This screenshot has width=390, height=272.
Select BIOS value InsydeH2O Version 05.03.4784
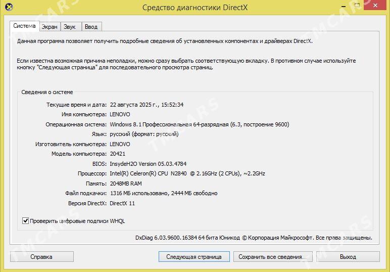(x=148, y=164)
